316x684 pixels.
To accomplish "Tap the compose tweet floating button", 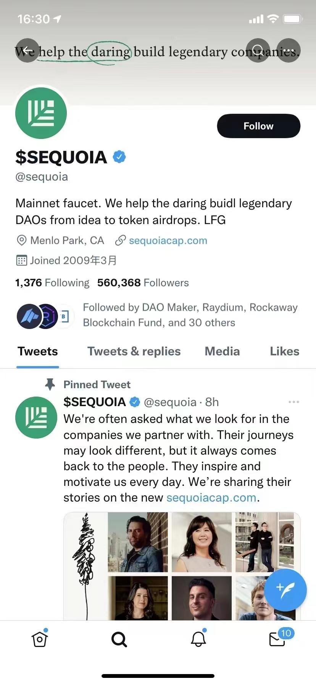I will tap(285, 590).
